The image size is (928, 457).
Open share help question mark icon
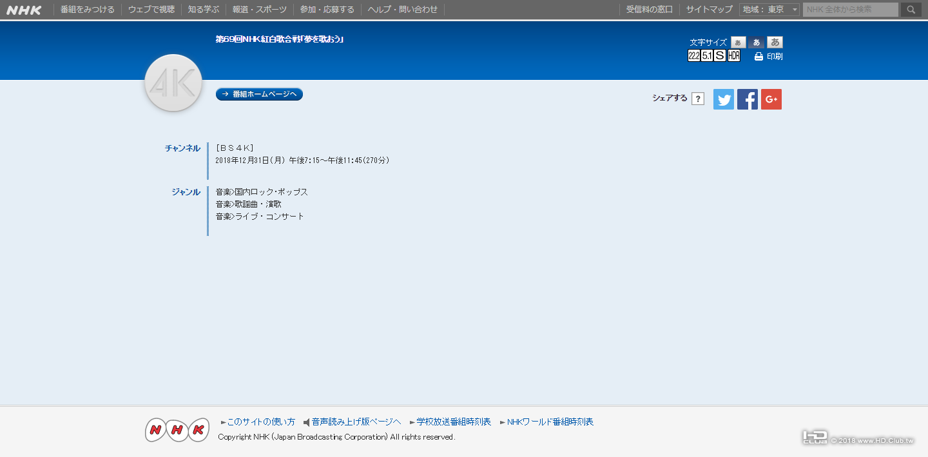coord(698,99)
